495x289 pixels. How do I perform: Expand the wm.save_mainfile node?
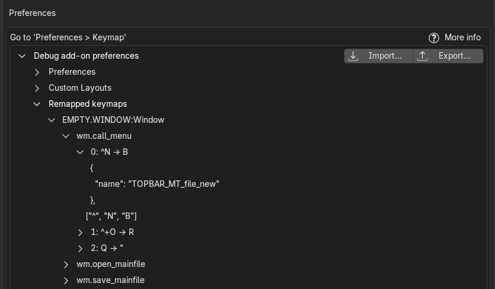tap(66, 281)
